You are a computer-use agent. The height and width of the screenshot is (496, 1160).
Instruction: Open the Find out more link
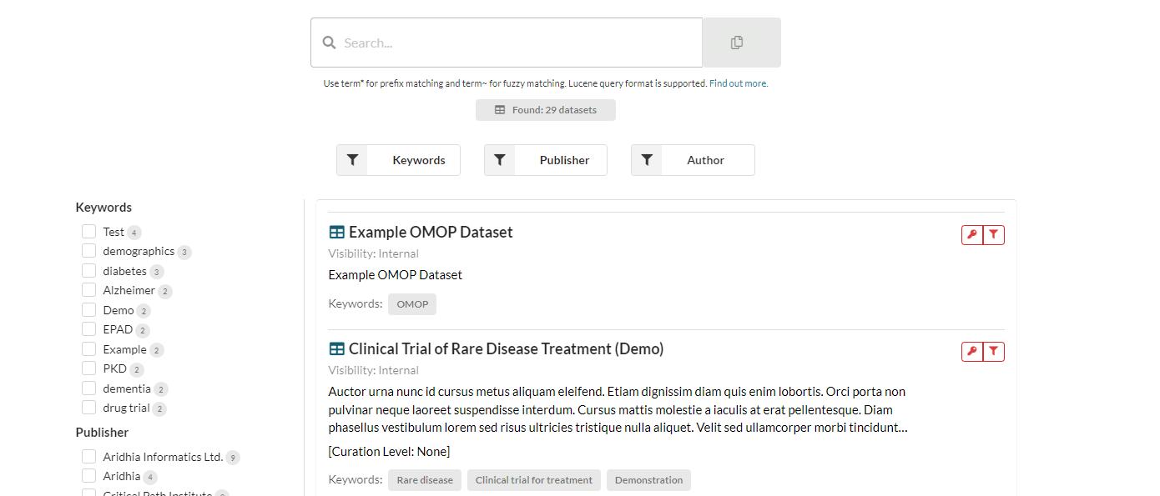739,83
